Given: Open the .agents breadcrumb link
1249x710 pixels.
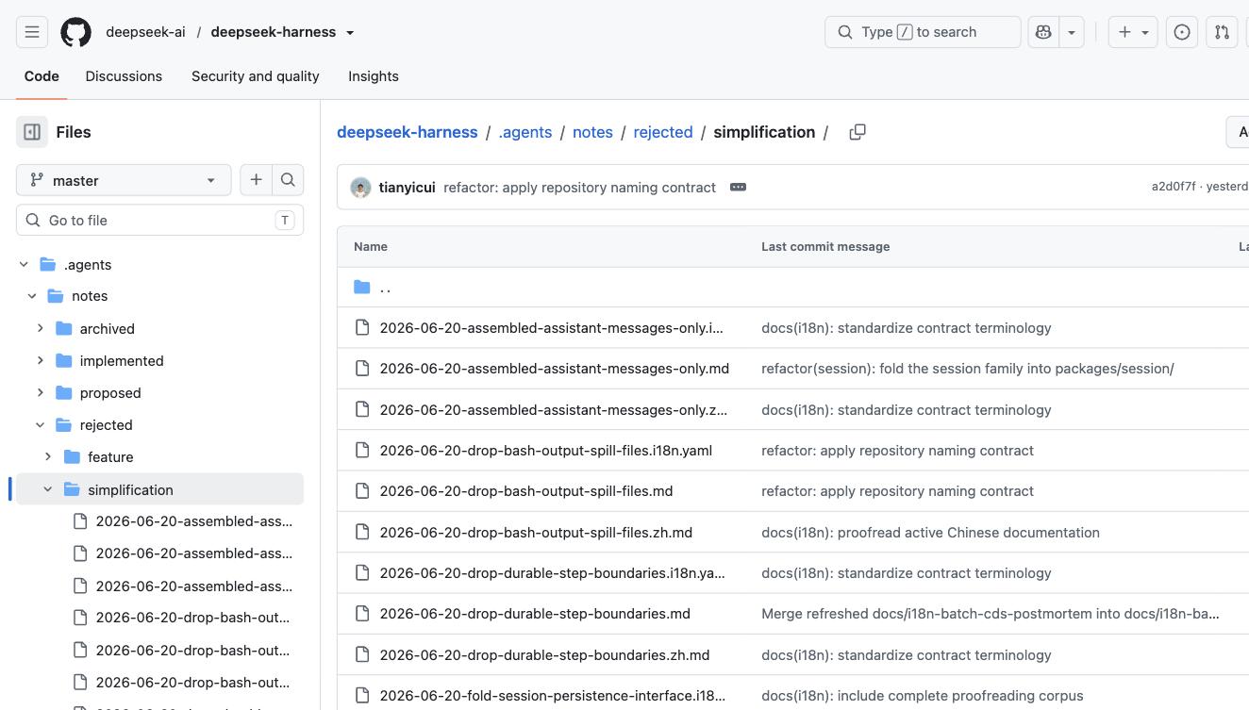Looking at the screenshot, I should coord(525,132).
